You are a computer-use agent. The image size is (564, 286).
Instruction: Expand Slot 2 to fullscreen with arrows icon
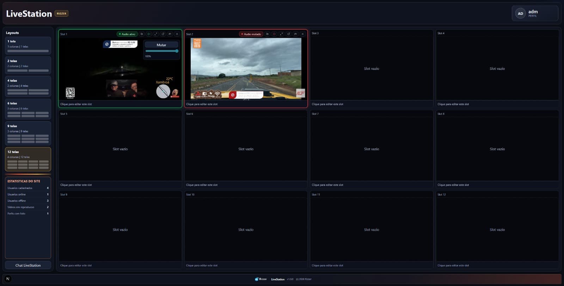pos(281,34)
